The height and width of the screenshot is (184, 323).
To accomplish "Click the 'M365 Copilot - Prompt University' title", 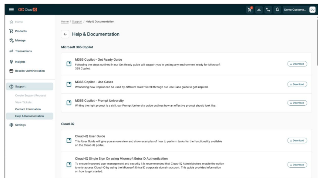I will (x=99, y=101).
